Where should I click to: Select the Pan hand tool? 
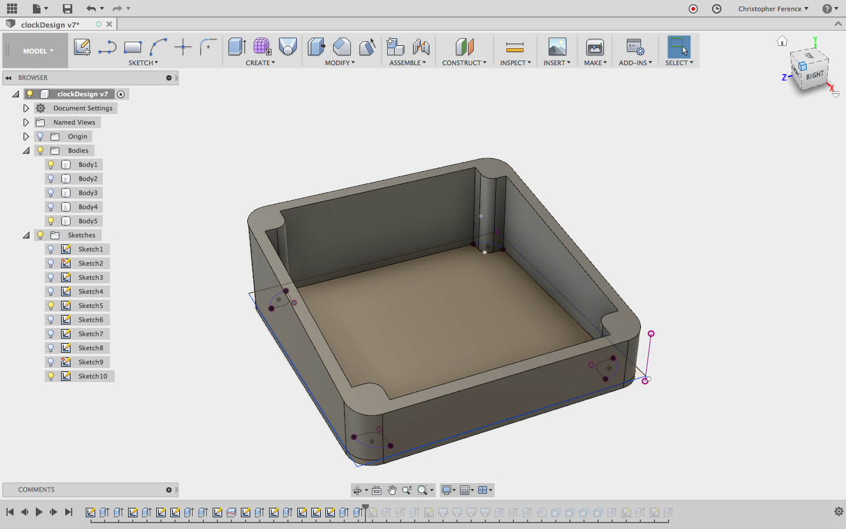tap(392, 490)
